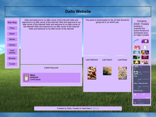156x117 pixels.
Task: Click the white winged bunny stamp
Action: pyautogui.click(x=145, y=47)
